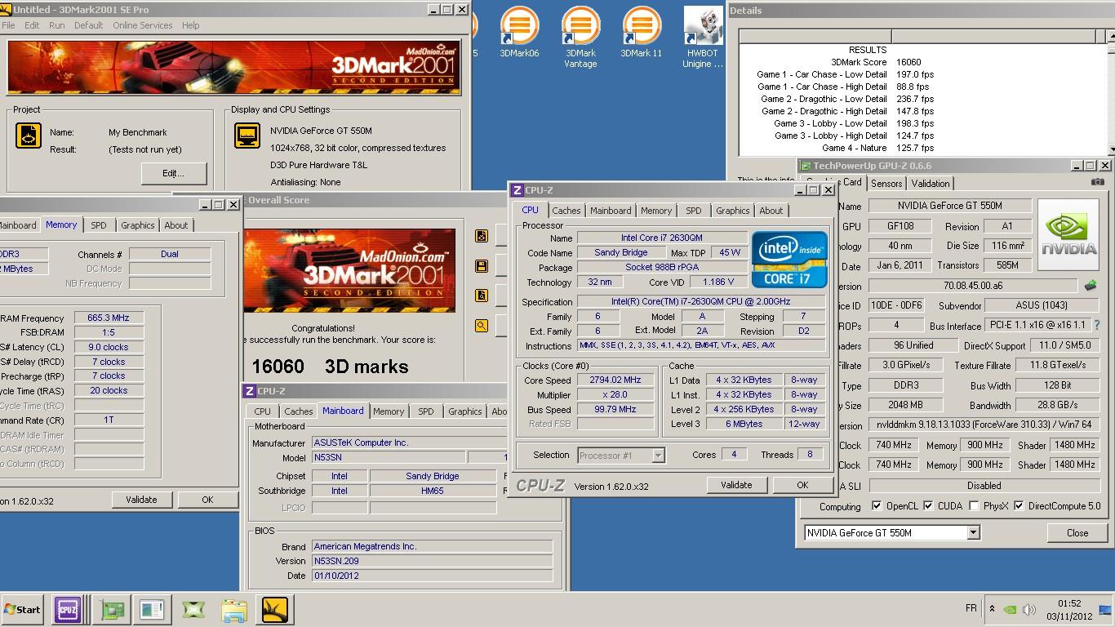This screenshot has width=1115, height=627.
Task: Select Mainboard tab in the front CPU-Z window
Action: pyautogui.click(x=611, y=211)
